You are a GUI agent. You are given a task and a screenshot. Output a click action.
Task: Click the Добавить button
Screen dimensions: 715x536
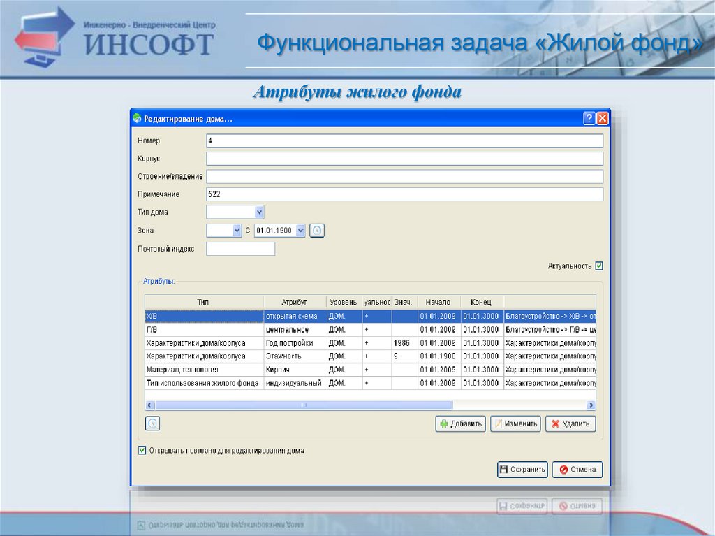(461, 423)
